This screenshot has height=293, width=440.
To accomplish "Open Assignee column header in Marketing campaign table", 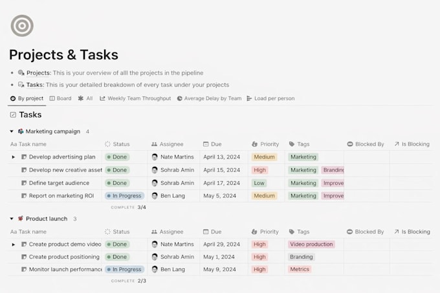I will (167, 144).
